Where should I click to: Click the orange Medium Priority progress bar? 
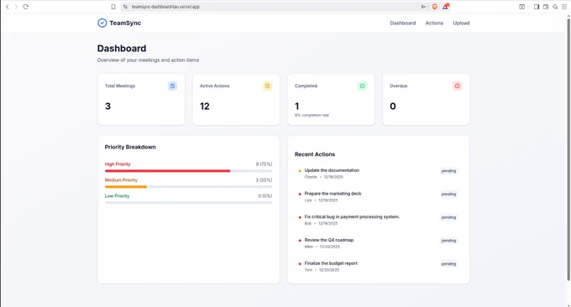[126, 186]
